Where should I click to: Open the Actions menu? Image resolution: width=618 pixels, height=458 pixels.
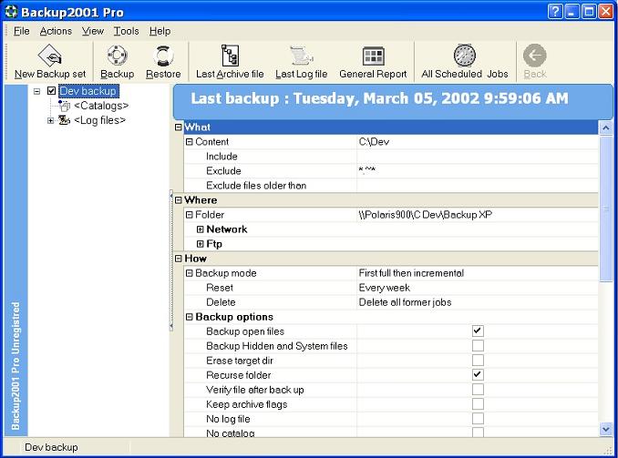56,31
